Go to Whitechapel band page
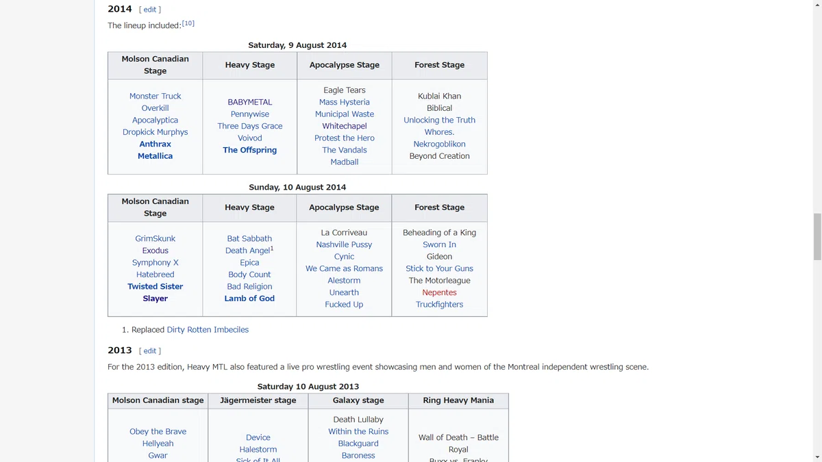The image size is (822, 462). (x=345, y=126)
